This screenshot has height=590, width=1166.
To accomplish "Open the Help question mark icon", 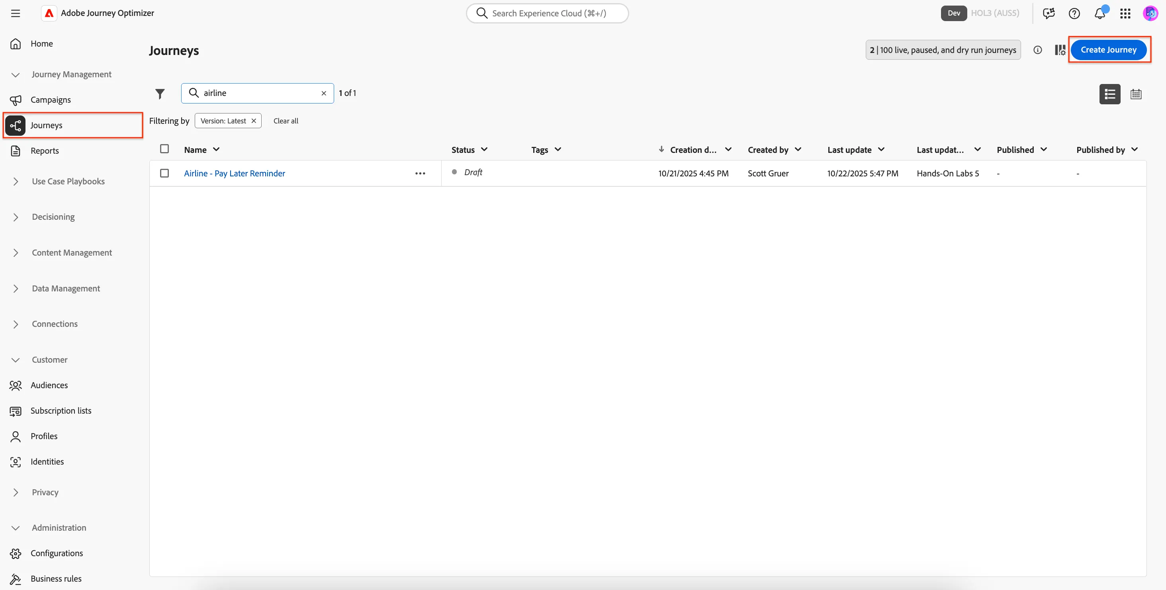I will pyautogui.click(x=1074, y=13).
